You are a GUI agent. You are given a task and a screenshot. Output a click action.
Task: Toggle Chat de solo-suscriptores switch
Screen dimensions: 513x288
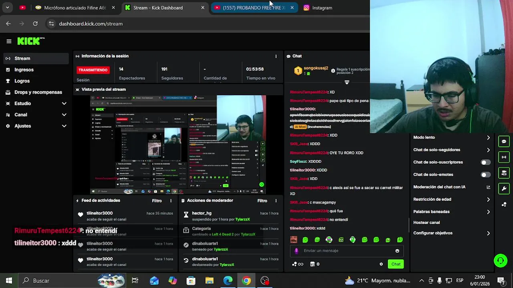pyautogui.click(x=485, y=162)
